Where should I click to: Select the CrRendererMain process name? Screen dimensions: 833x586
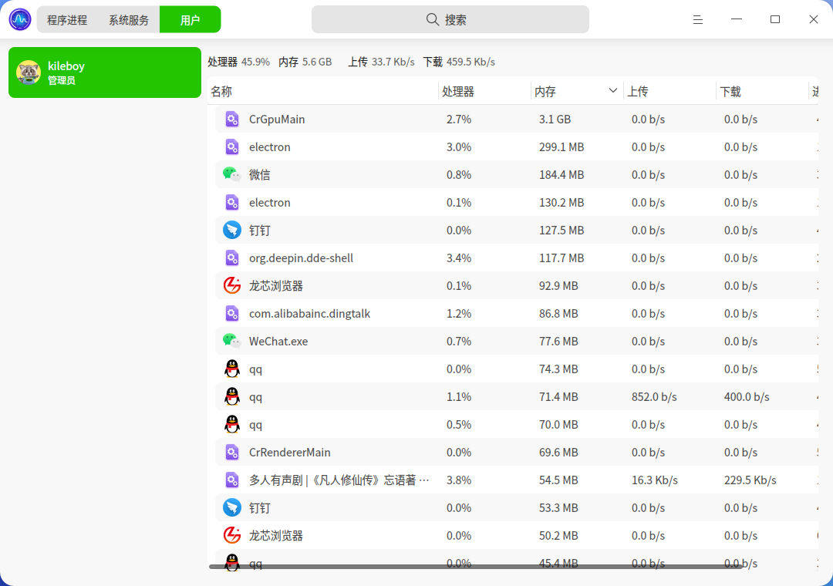[x=289, y=452]
